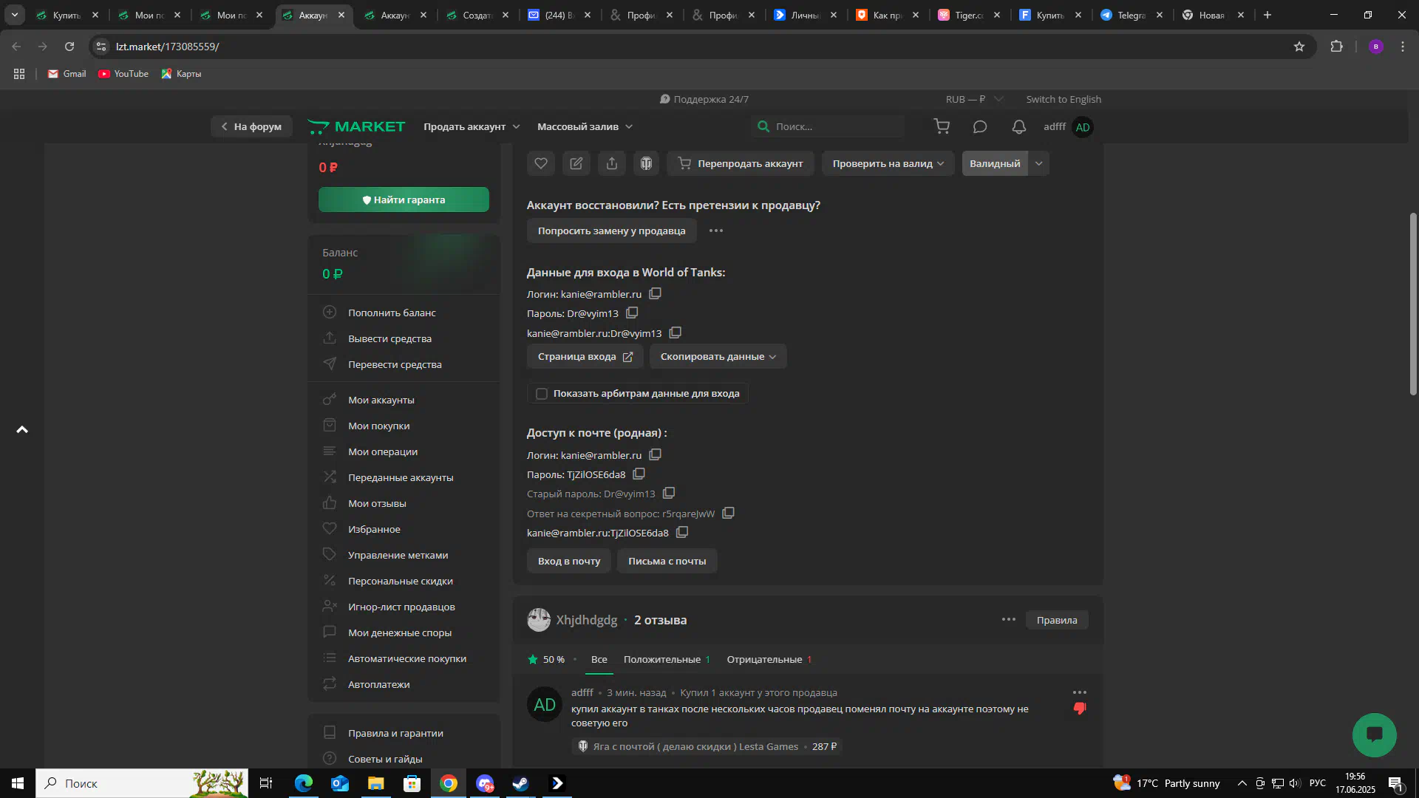
Task: Copy the mail login under Доступ к почте
Action: pyautogui.click(x=655, y=454)
